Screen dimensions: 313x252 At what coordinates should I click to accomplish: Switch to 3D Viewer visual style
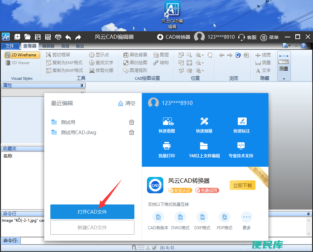18,63
